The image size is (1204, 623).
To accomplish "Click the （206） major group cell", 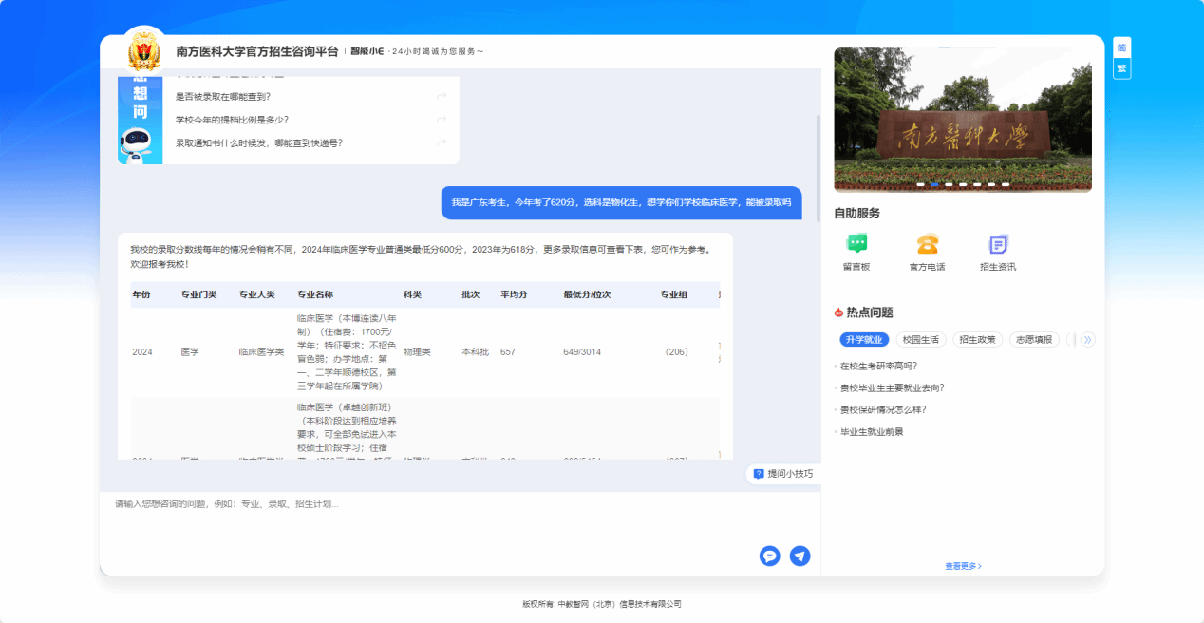I will pos(676,351).
